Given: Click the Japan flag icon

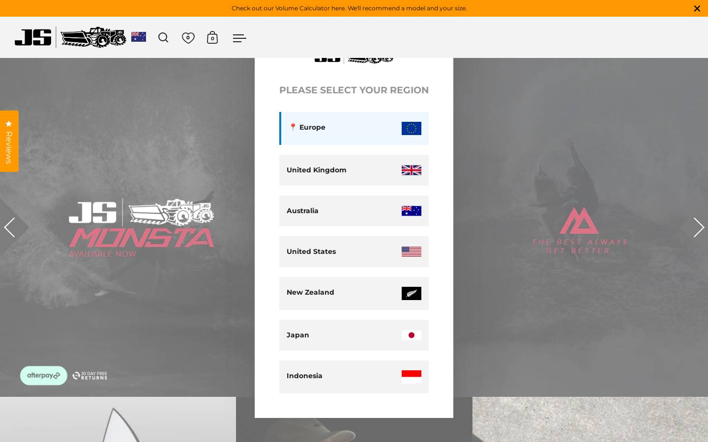Looking at the screenshot, I should pos(412,335).
